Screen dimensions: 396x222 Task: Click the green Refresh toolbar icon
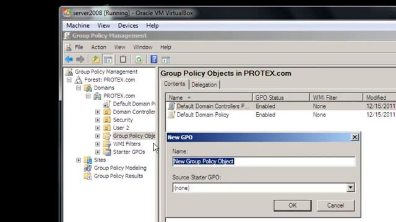tap(139, 59)
